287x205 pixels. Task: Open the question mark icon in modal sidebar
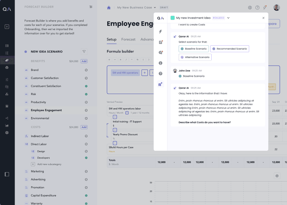(160, 74)
